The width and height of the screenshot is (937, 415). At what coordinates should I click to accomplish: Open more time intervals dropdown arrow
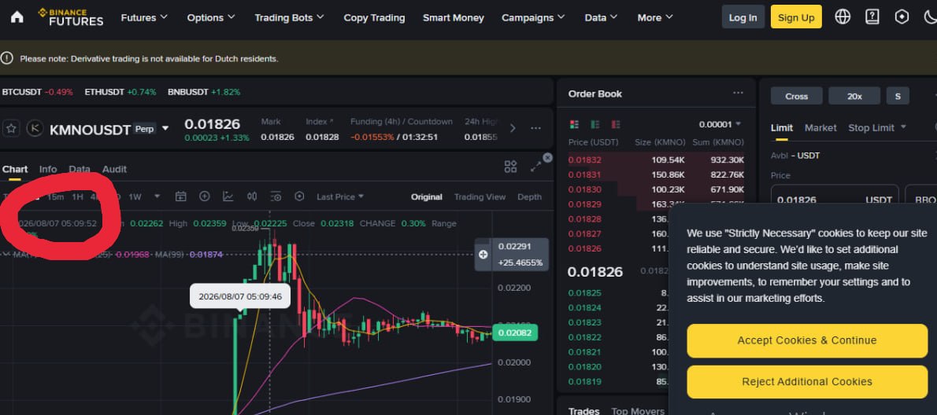[x=157, y=196]
